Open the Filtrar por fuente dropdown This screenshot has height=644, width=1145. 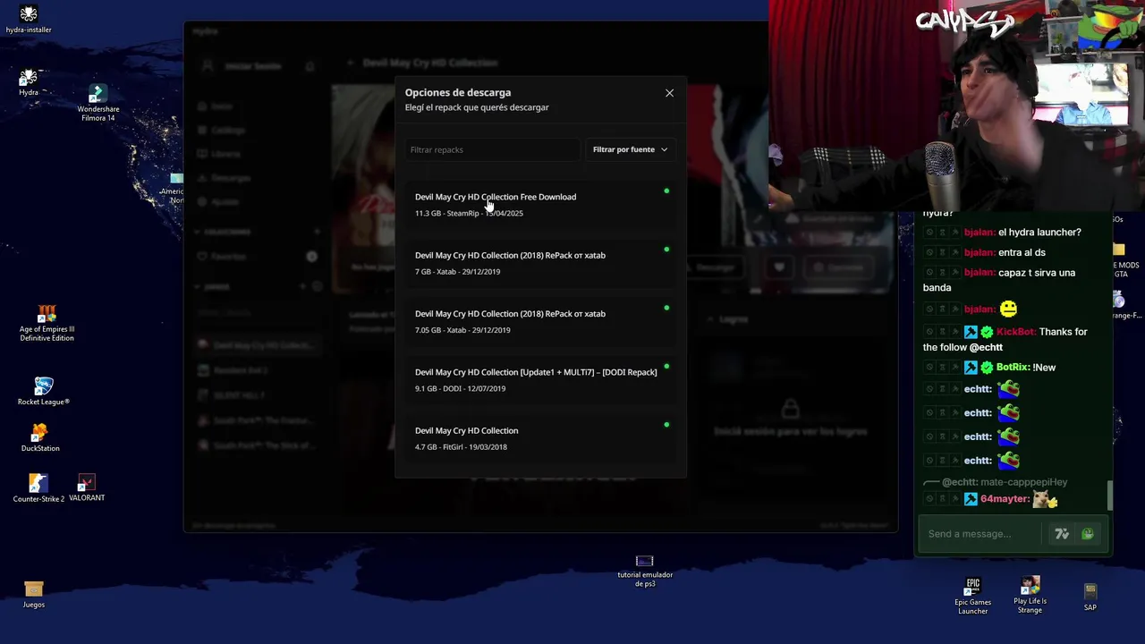[630, 149]
